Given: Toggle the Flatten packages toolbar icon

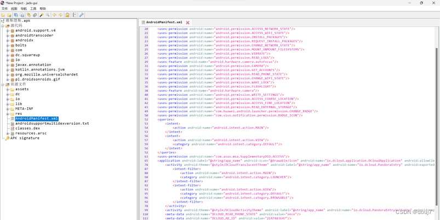Looking at the screenshot, I should pyautogui.click(x=35, y=15).
